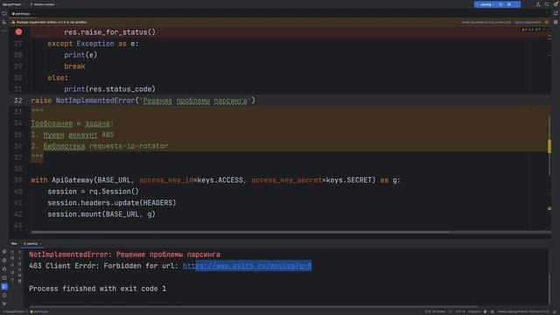Click 'requests-ip-rotator' comment text on line 36

point(129,146)
